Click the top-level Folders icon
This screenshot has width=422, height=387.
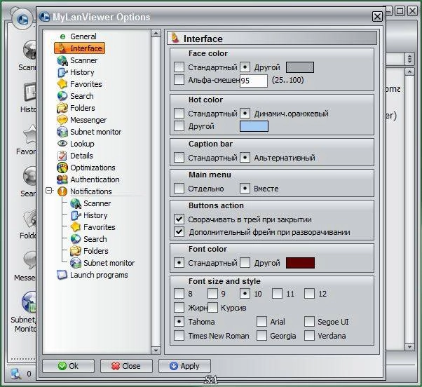62,108
